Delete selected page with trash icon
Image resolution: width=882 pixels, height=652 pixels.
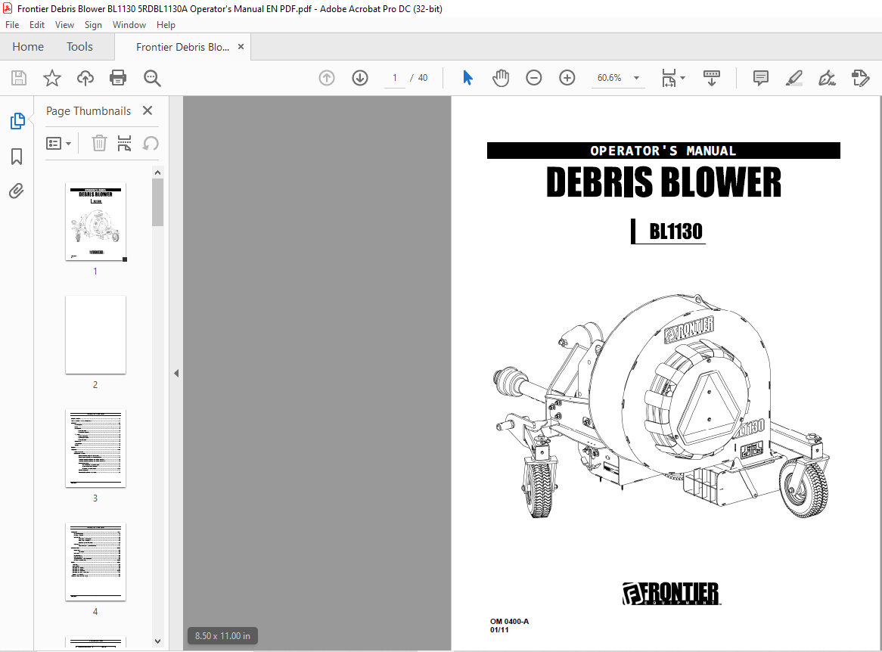99,144
